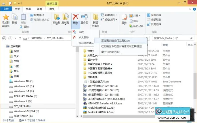Click the red X 删除 delete icon
This screenshot has height=123, width=197.
(76, 17)
